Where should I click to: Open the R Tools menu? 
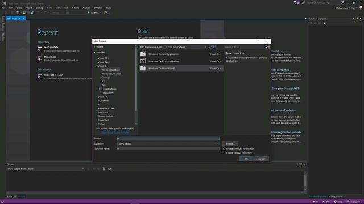(x=75, y=8)
